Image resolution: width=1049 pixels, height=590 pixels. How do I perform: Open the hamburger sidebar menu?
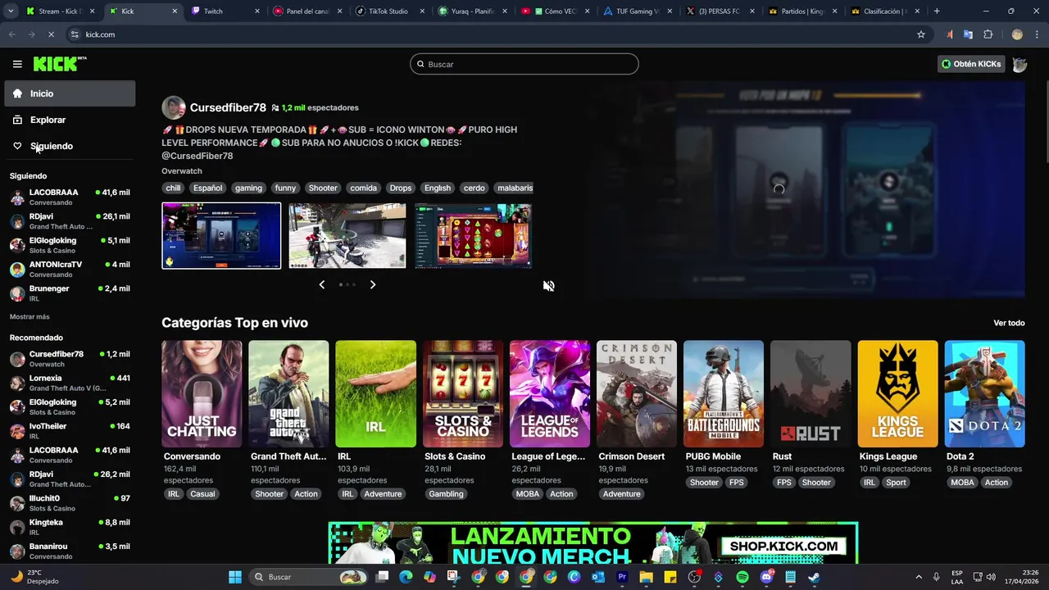coord(17,64)
